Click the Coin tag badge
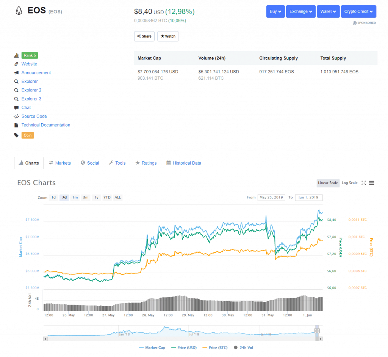Image resolution: width=388 pixels, height=357 pixels. (27, 135)
